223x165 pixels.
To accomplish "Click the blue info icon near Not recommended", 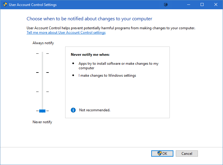I will [73, 110].
